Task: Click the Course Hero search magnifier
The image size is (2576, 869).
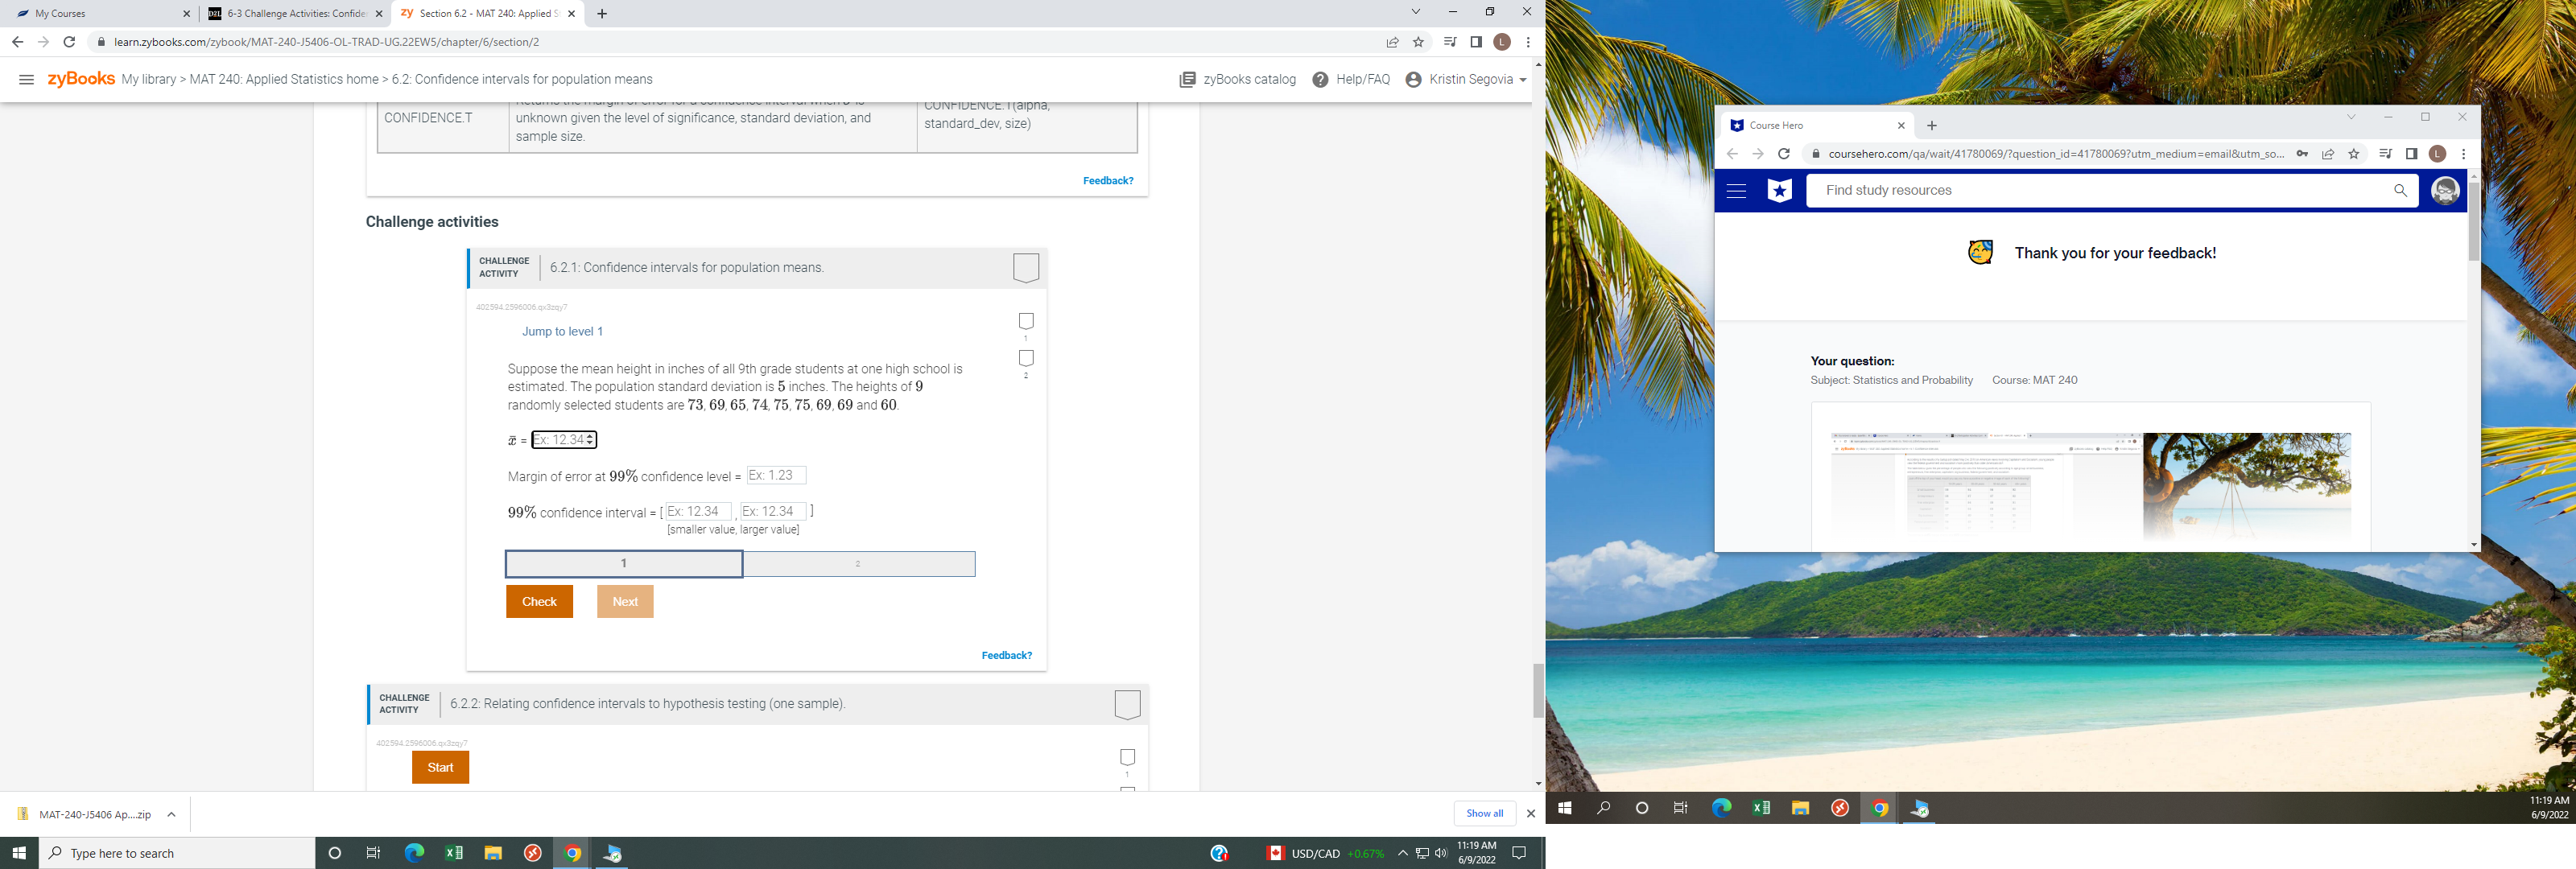Action: pos(2399,190)
